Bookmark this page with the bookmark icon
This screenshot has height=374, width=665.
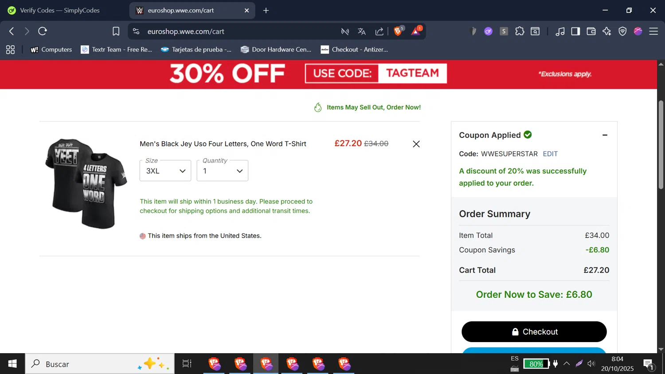pos(116,31)
